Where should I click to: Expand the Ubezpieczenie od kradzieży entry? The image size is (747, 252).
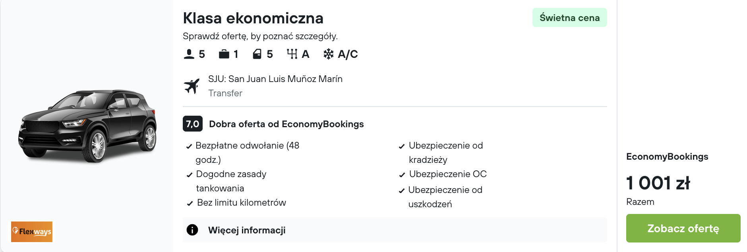coord(446,153)
